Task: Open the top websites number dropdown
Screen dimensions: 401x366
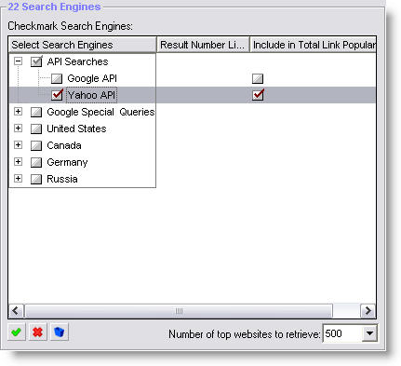Action: click(x=369, y=333)
